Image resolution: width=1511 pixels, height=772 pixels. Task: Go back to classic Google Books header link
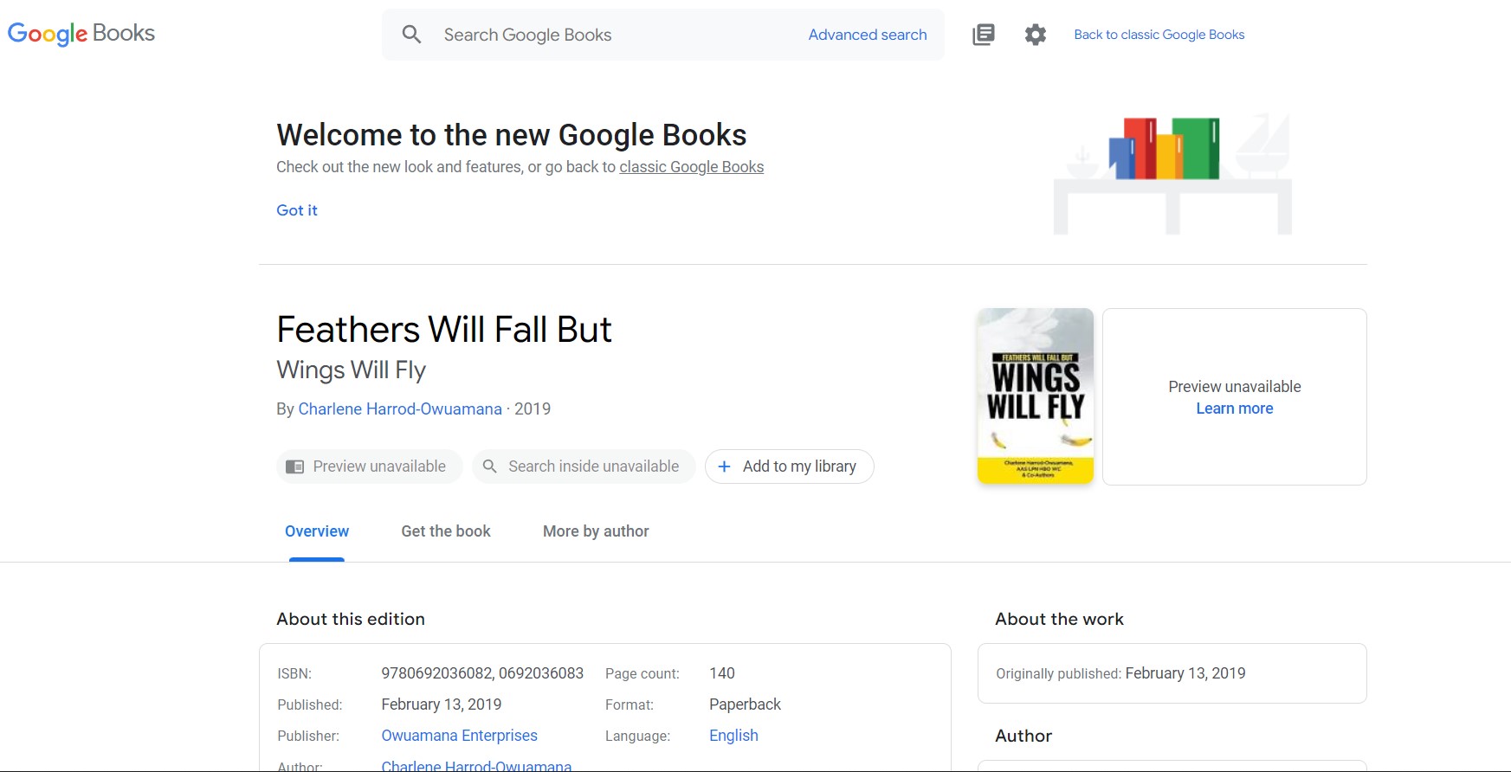pyautogui.click(x=1159, y=35)
